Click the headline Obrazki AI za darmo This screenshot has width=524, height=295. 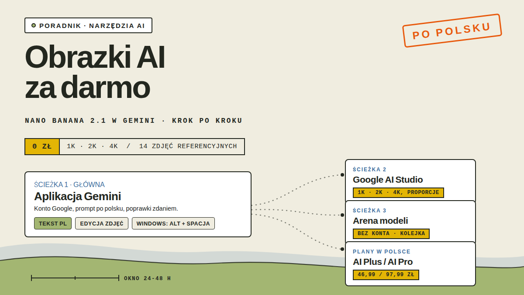(95, 72)
